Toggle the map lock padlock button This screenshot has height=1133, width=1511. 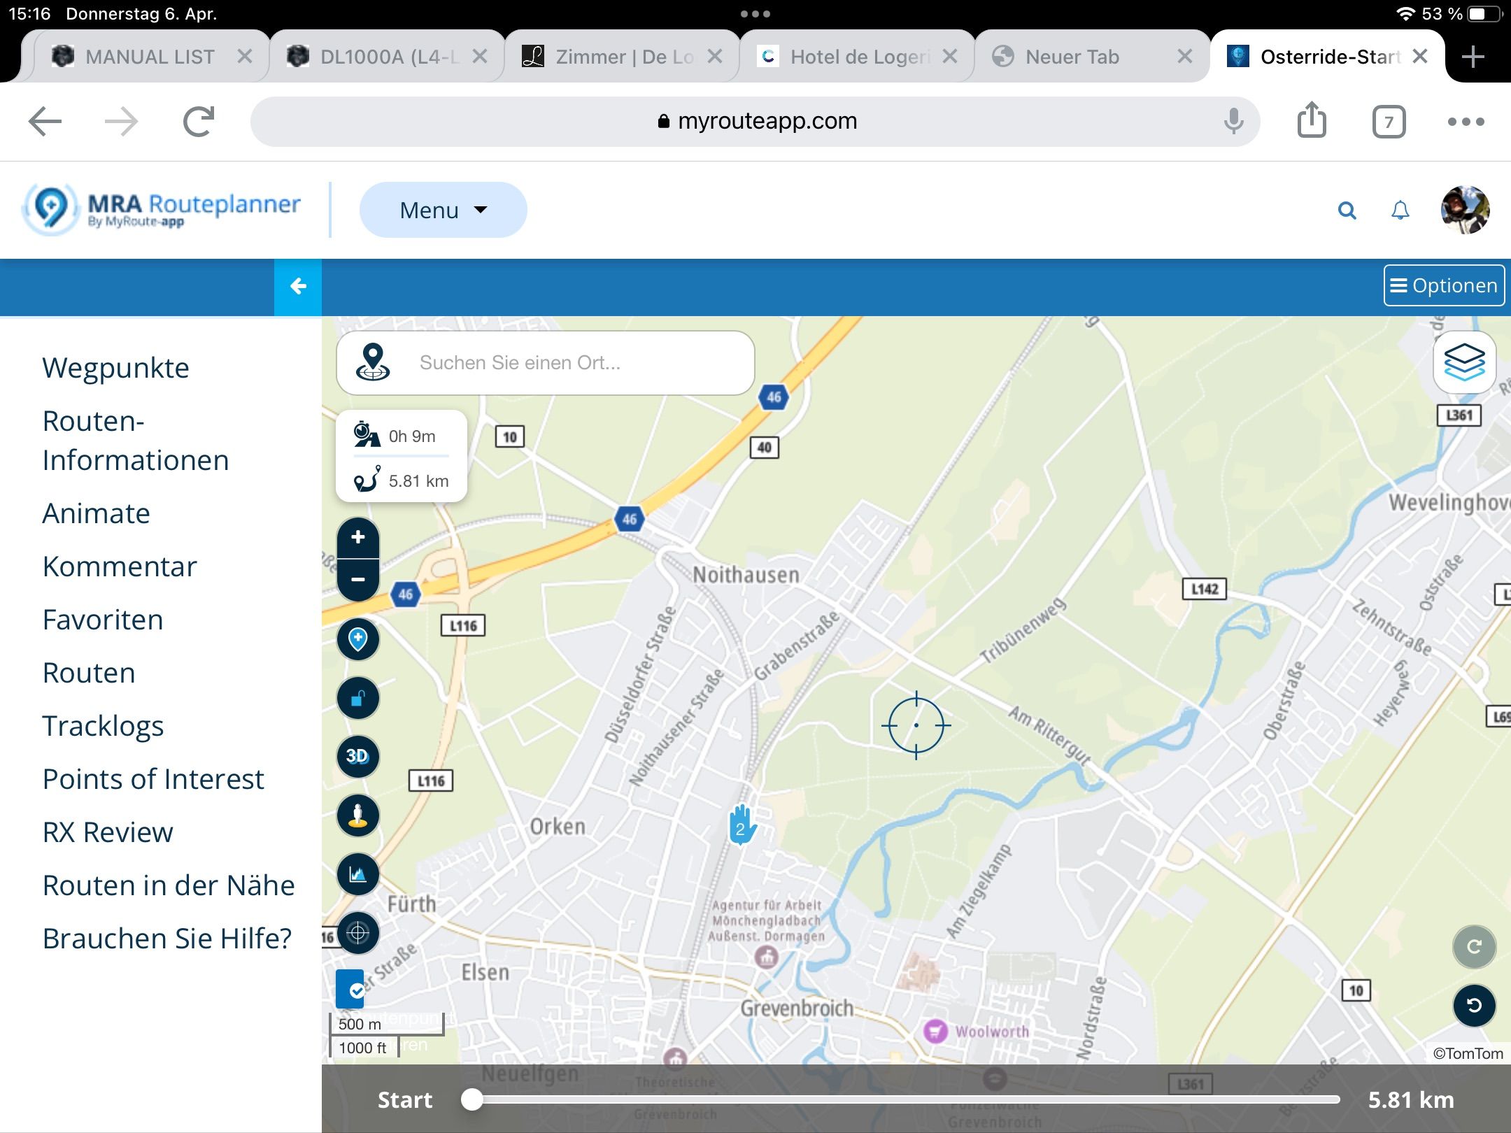(x=358, y=698)
